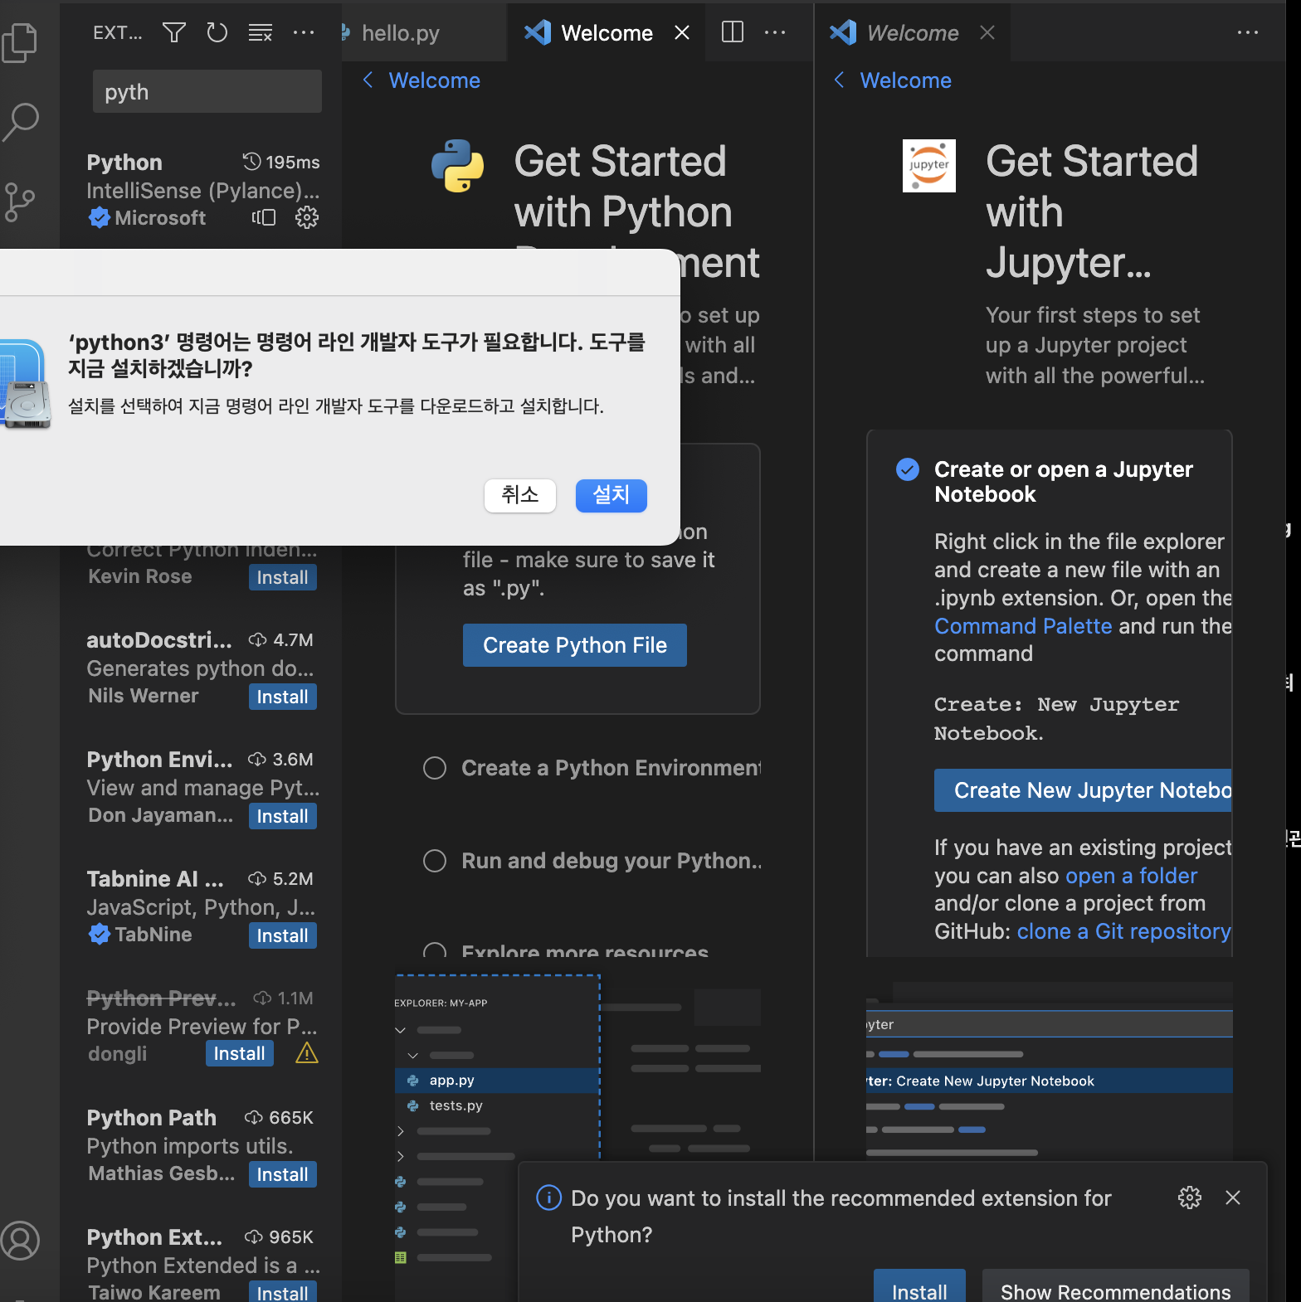1301x1302 pixels.
Task: Install the Python Preview extension
Action: coord(239,1053)
